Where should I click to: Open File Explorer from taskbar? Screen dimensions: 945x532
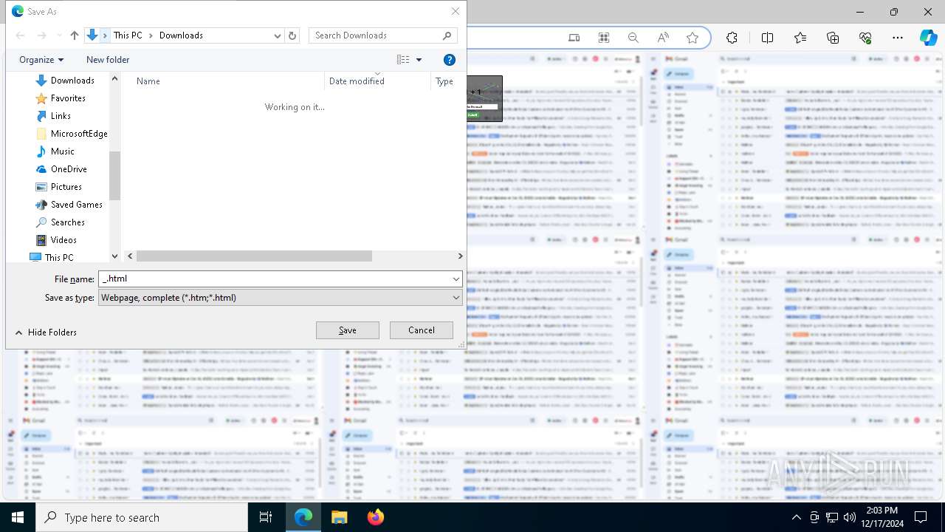point(340,517)
